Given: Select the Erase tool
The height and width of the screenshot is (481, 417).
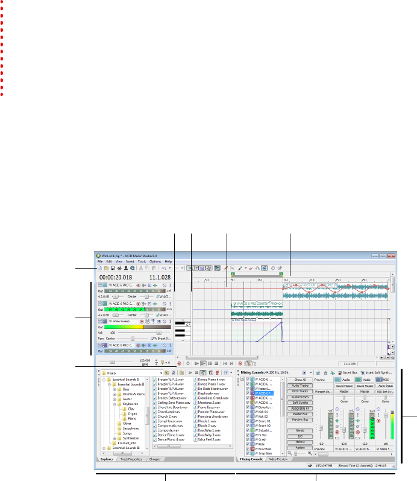Looking at the screenshot, I should pos(251,268).
